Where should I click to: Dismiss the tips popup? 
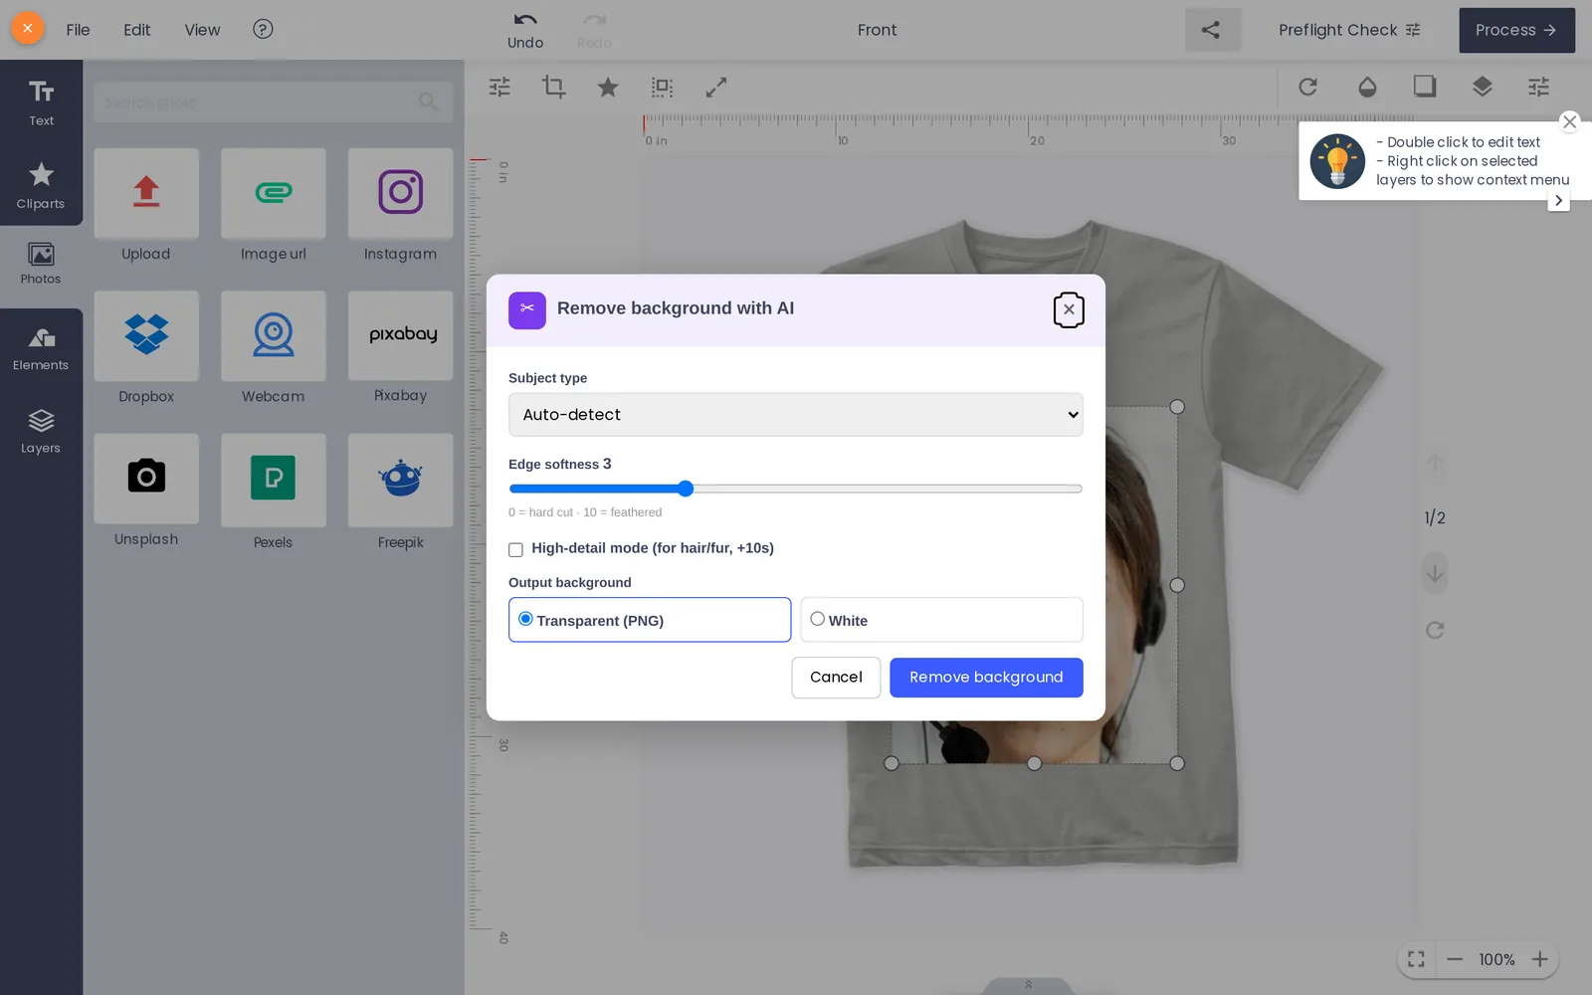(1570, 121)
